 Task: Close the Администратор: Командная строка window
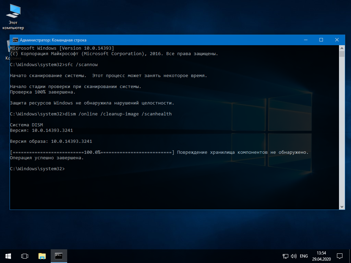337,40
